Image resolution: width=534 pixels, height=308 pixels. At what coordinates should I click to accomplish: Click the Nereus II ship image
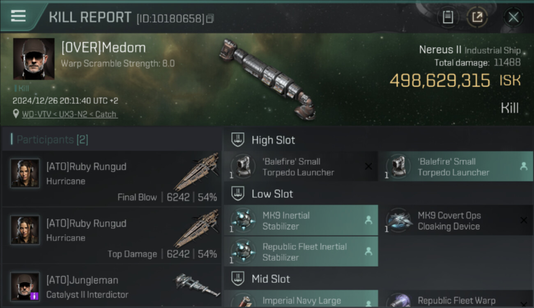(x=268, y=79)
